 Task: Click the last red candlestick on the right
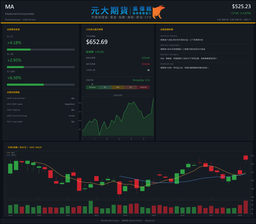tap(246, 158)
